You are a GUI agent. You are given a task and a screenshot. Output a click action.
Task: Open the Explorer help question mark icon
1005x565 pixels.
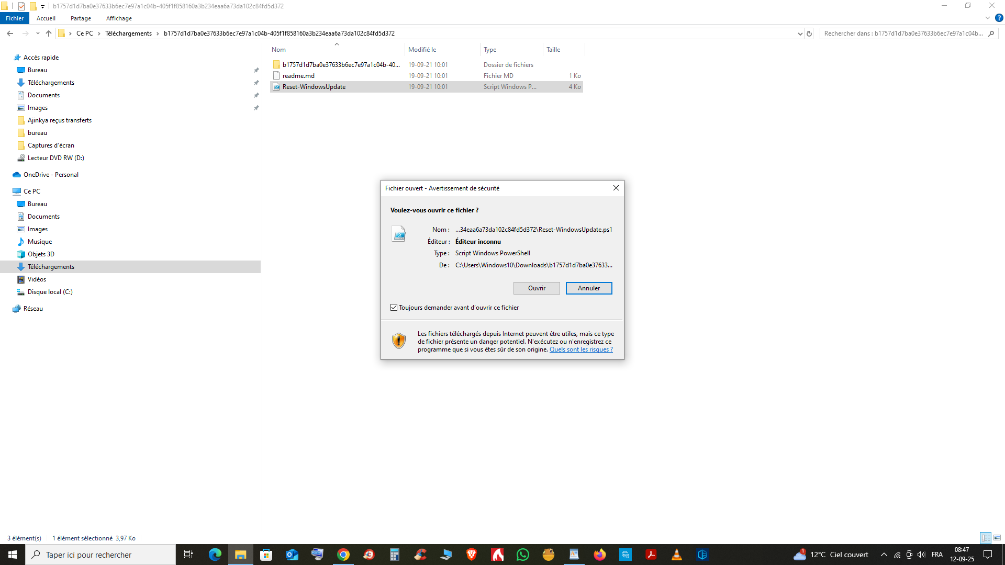coord(999,18)
